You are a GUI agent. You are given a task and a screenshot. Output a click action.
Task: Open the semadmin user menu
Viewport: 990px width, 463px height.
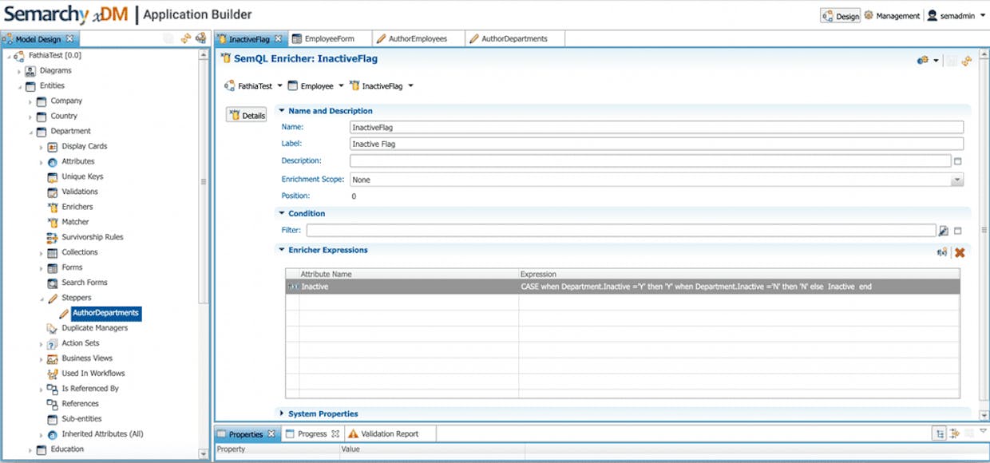tap(955, 16)
